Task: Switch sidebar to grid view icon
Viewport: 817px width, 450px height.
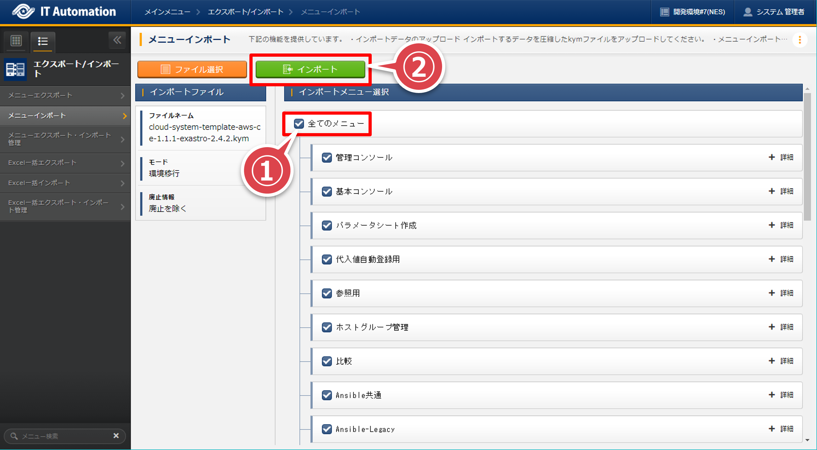Action: coord(16,41)
